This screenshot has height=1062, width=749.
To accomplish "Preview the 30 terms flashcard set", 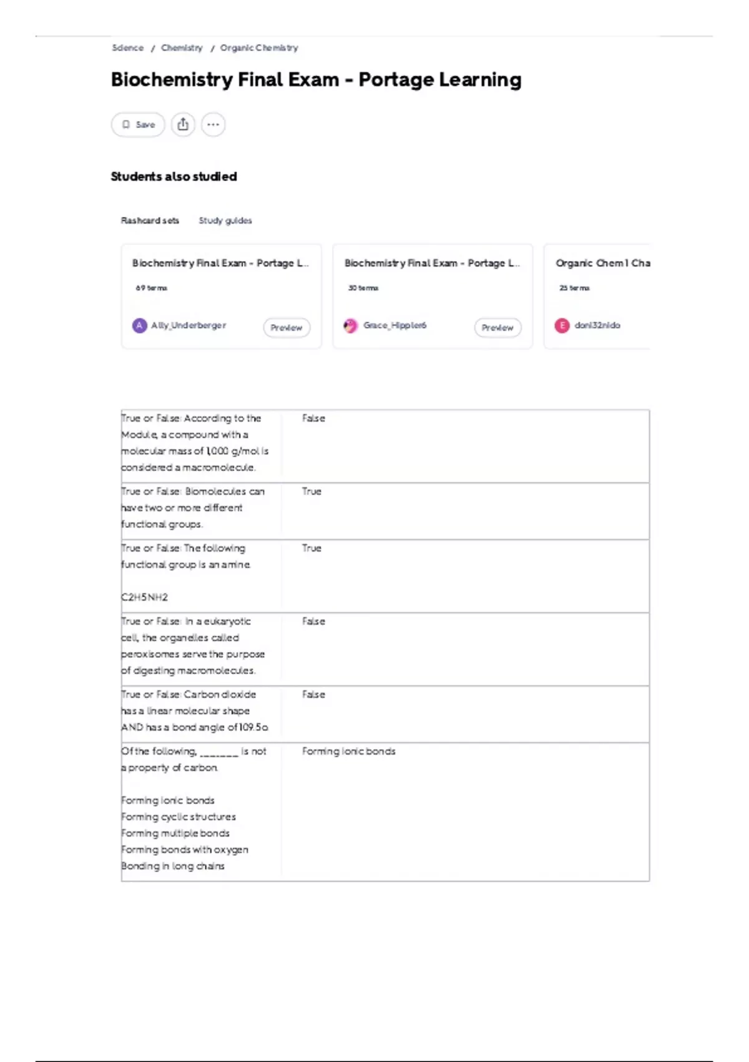I will tap(497, 327).
